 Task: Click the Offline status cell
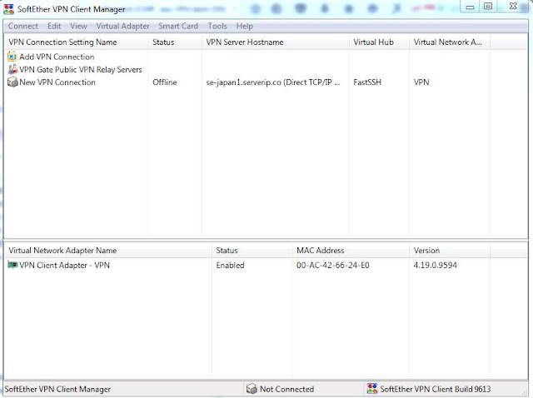click(165, 82)
